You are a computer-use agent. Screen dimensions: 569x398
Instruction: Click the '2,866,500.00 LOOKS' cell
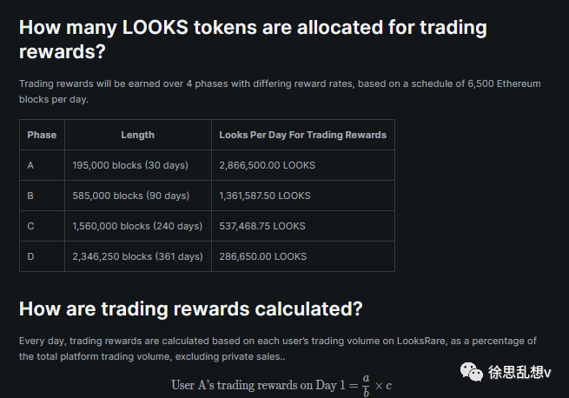[303, 165]
